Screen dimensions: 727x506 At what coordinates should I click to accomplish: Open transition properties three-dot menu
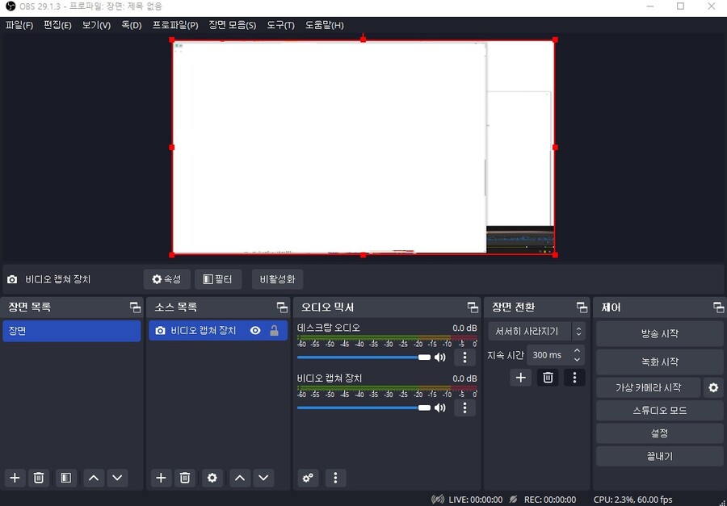click(574, 378)
